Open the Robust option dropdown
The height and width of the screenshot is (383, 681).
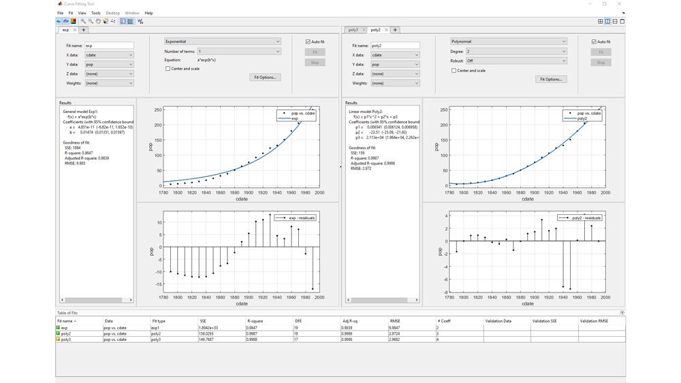click(516, 61)
